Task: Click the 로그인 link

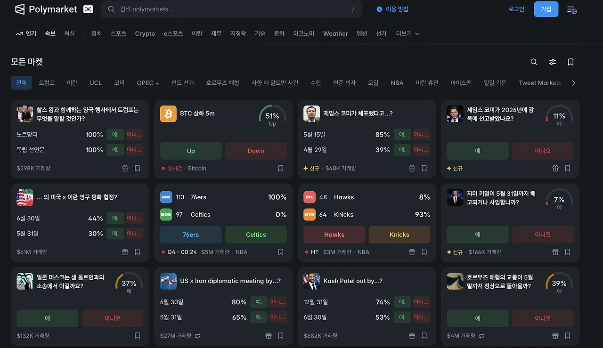Action: point(516,9)
